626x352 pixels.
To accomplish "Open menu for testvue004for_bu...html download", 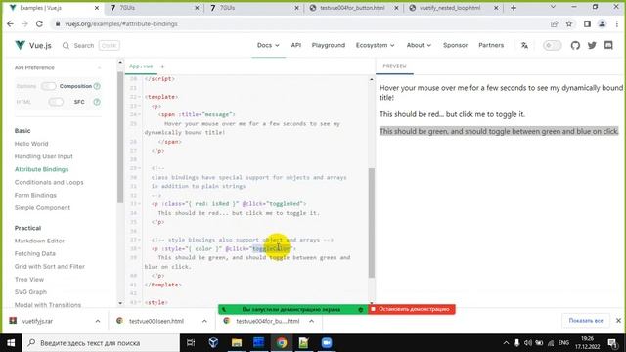I will coord(311,321).
